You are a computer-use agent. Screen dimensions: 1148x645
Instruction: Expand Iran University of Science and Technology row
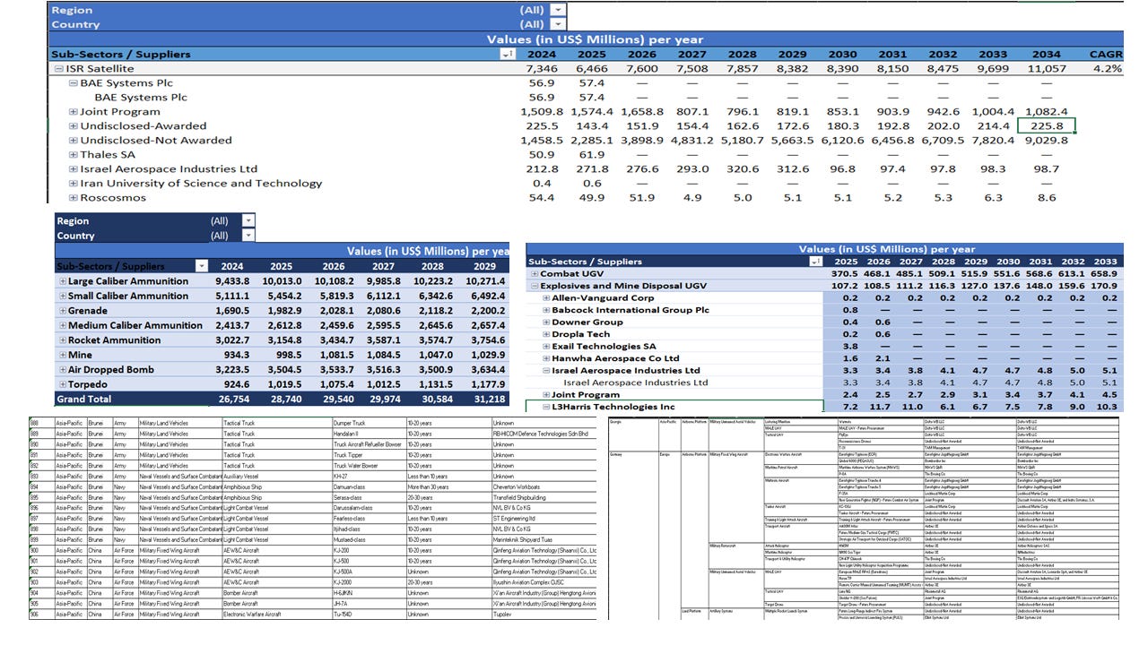(74, 183)
